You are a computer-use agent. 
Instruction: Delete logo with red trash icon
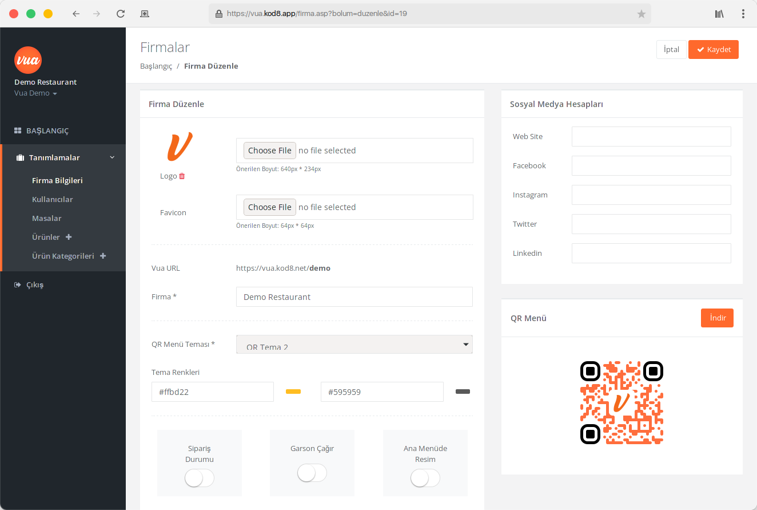182,176
